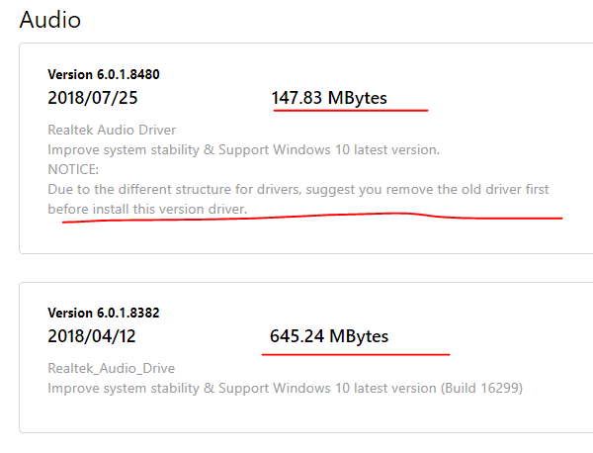Click the 'Support Windows 10 latest version.' text
This screenshot has width=593, height=453.
(329, 150)
